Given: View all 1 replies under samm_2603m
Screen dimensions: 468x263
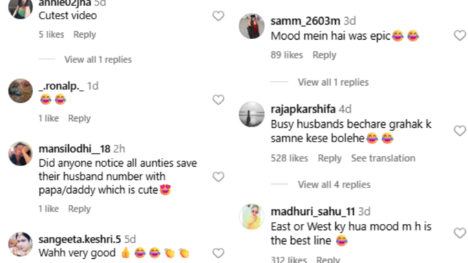Looking at the screenshot, I should click(x=333, y=82).
